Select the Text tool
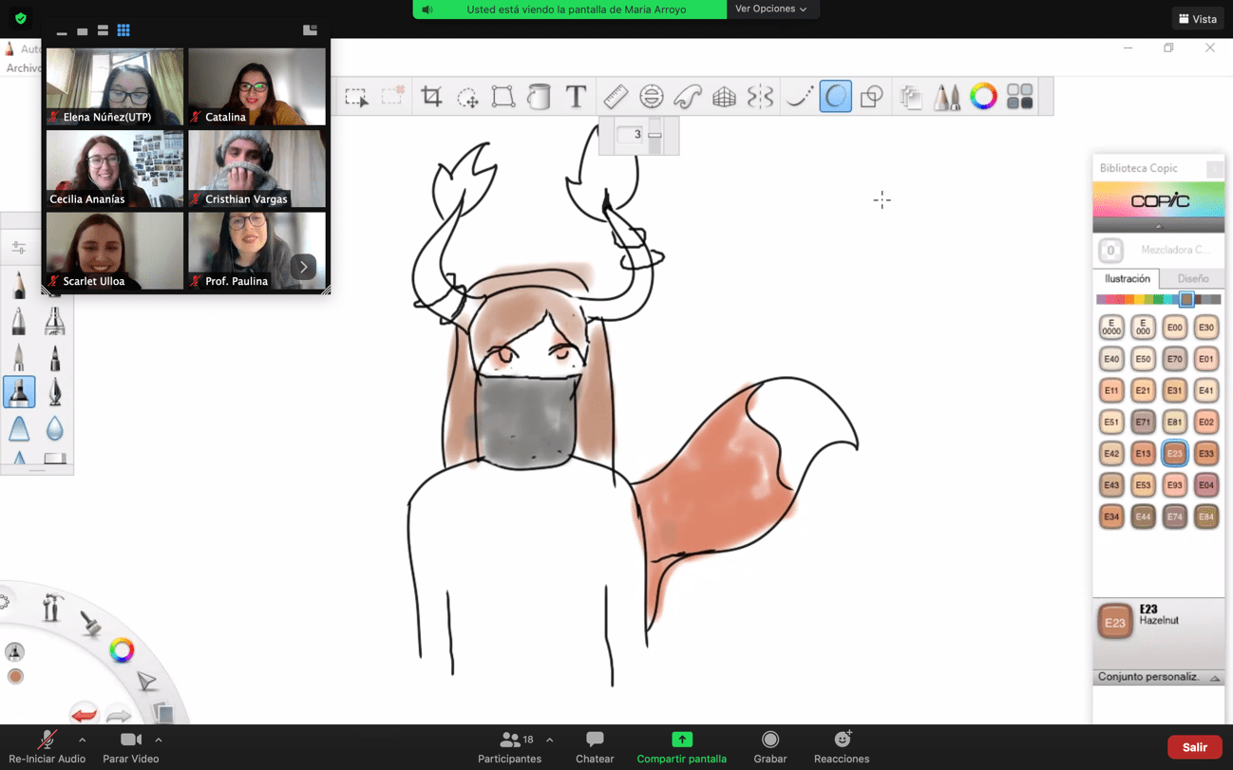Viewport: 1233px width, 770px height. tap(576, 97)
